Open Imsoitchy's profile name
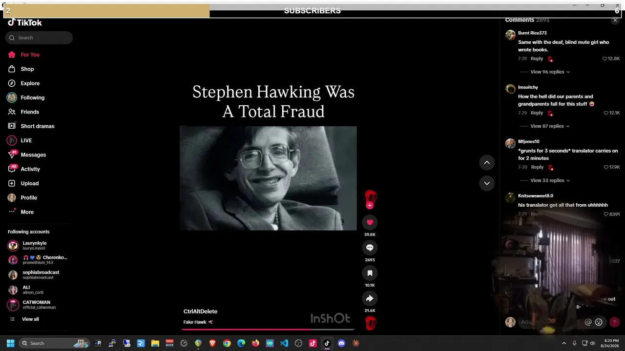Image resolution: width=625 pixels, height=351 pixels. coord(528,87)
